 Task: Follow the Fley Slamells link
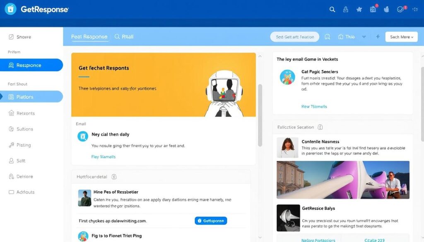(x=103, y=157)
